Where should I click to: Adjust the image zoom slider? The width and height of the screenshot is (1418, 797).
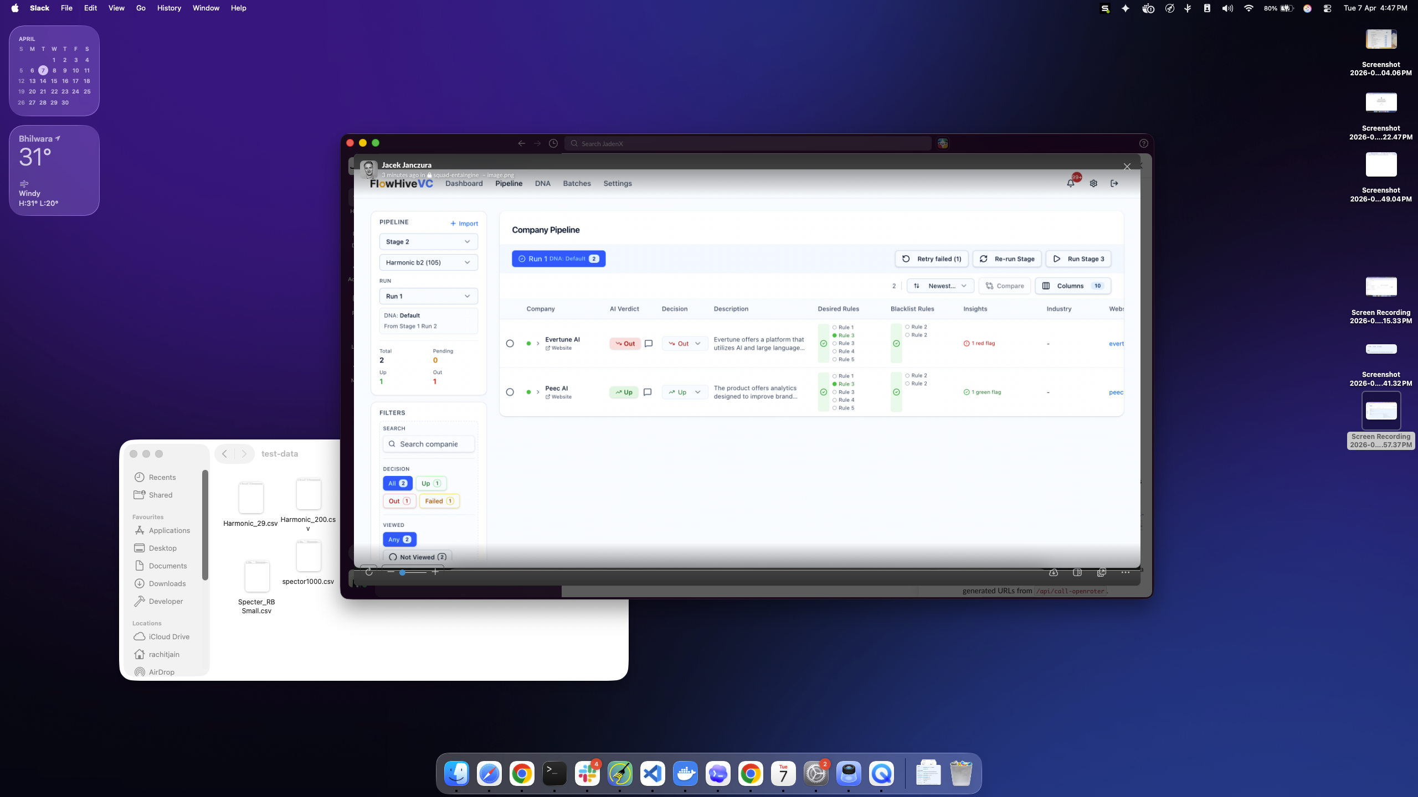[403, 572]
